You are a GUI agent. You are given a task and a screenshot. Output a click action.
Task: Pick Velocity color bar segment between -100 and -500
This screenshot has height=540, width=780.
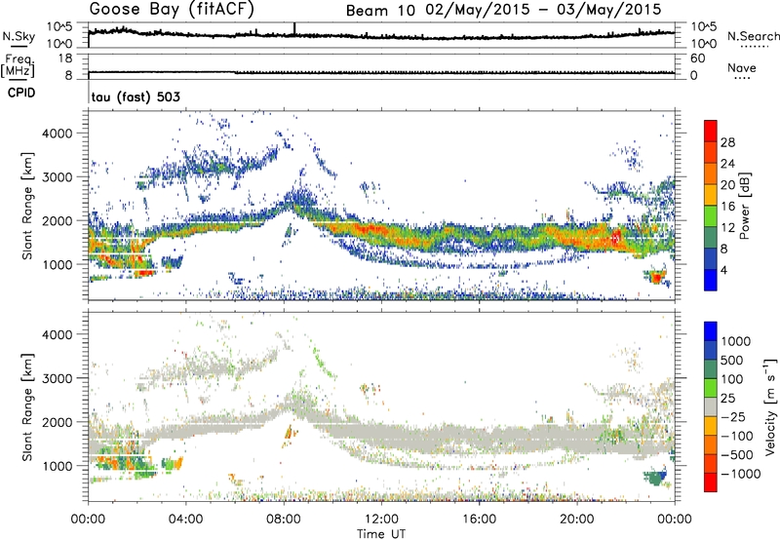(711, 444)
